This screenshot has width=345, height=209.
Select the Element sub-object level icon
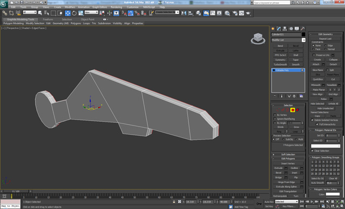297,110
